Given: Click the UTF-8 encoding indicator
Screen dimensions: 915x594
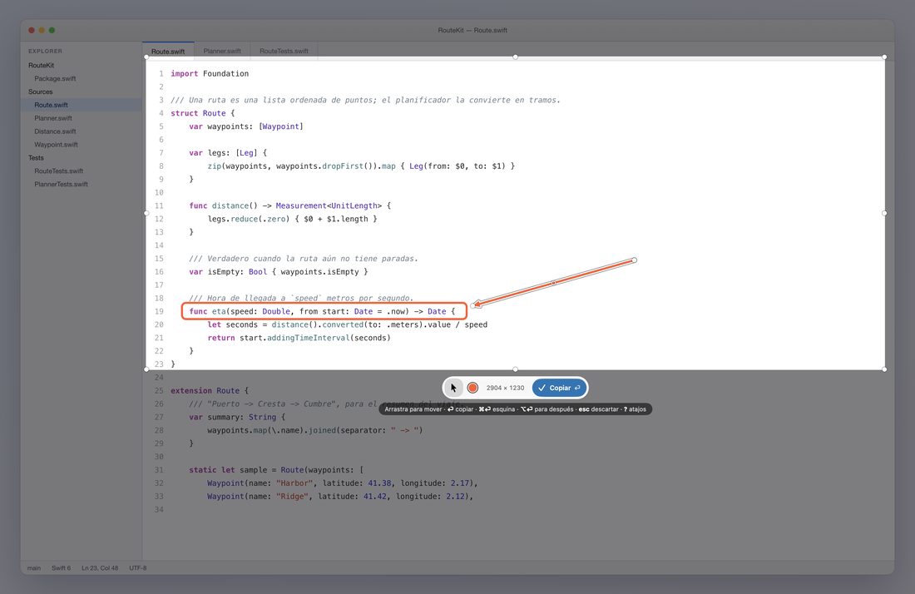Looking at the screenshot, I should tap(138, 567).
